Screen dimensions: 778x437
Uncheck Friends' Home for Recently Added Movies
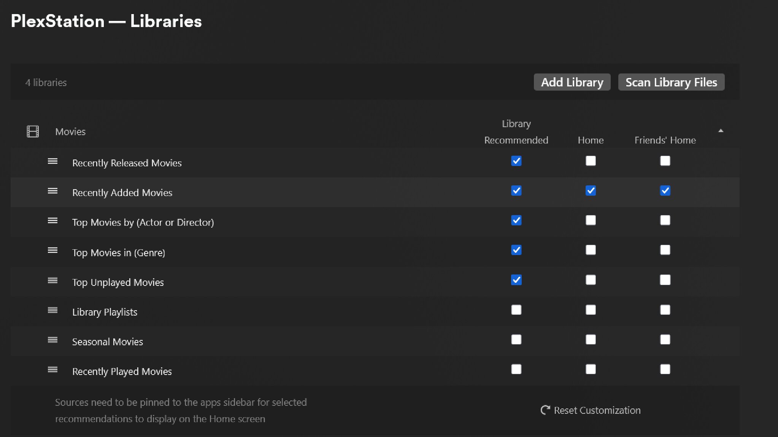click(x=665, y=191)
